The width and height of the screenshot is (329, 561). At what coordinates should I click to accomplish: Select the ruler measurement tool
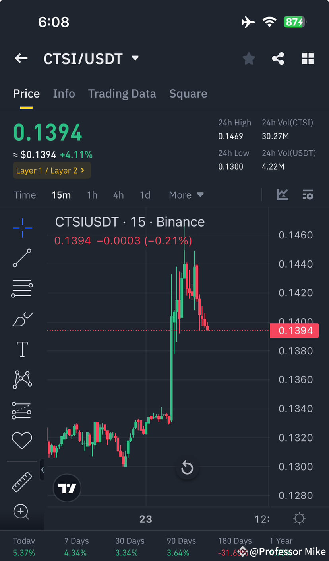click(22, 482)
